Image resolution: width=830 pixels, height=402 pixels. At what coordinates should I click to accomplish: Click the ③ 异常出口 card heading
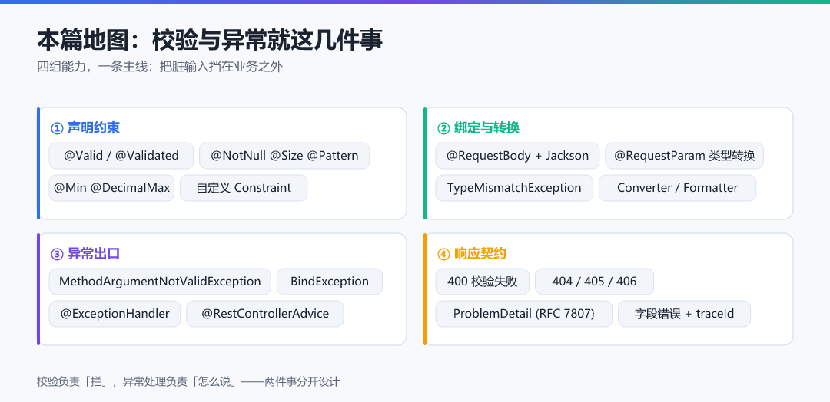pos(85,254)
